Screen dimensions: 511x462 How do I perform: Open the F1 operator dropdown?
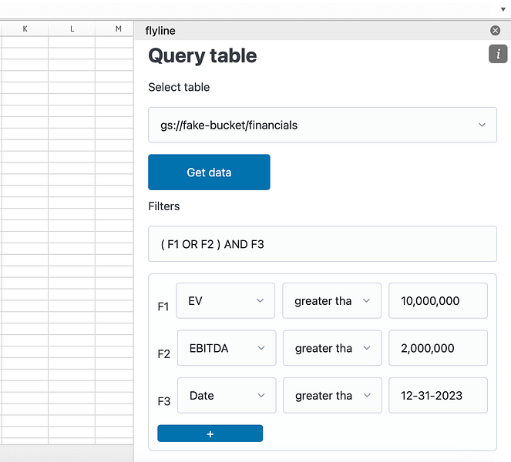click(x=331, y=301)
